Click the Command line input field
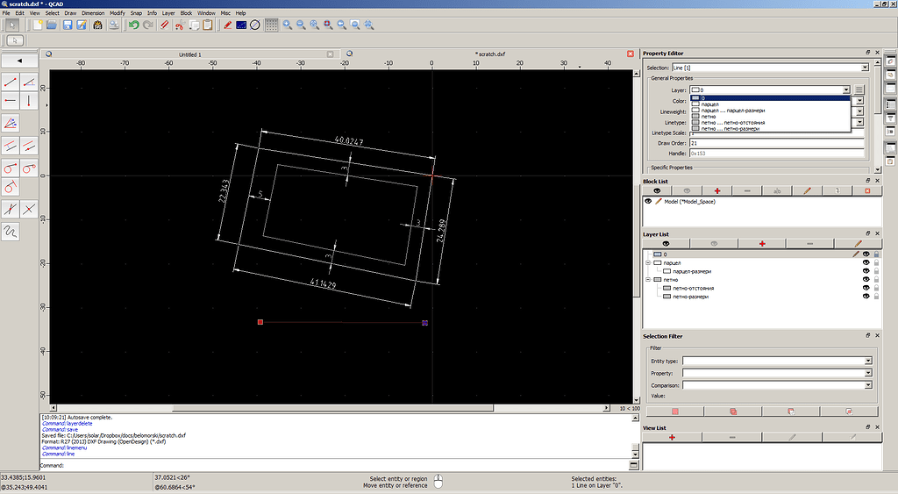898x494 pixels. click(x=346, y=465)
